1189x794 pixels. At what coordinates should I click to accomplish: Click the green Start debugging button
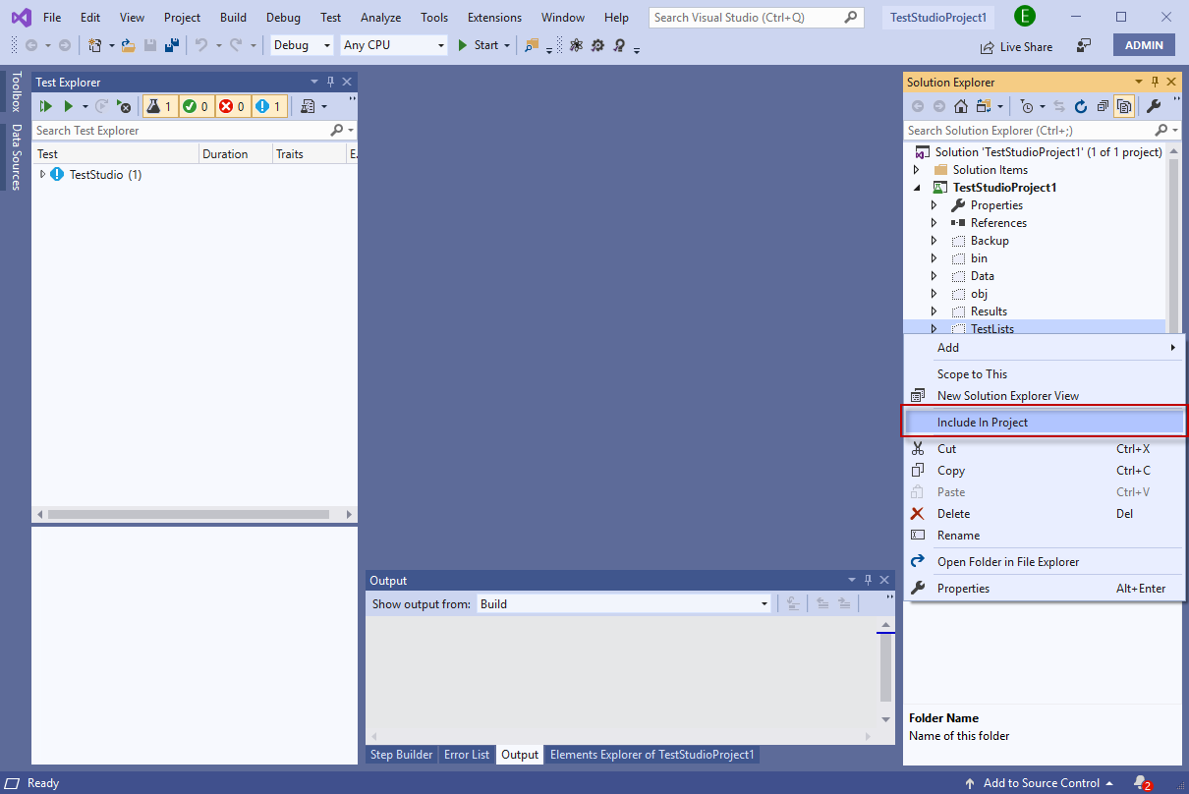(x=479, y=45)
